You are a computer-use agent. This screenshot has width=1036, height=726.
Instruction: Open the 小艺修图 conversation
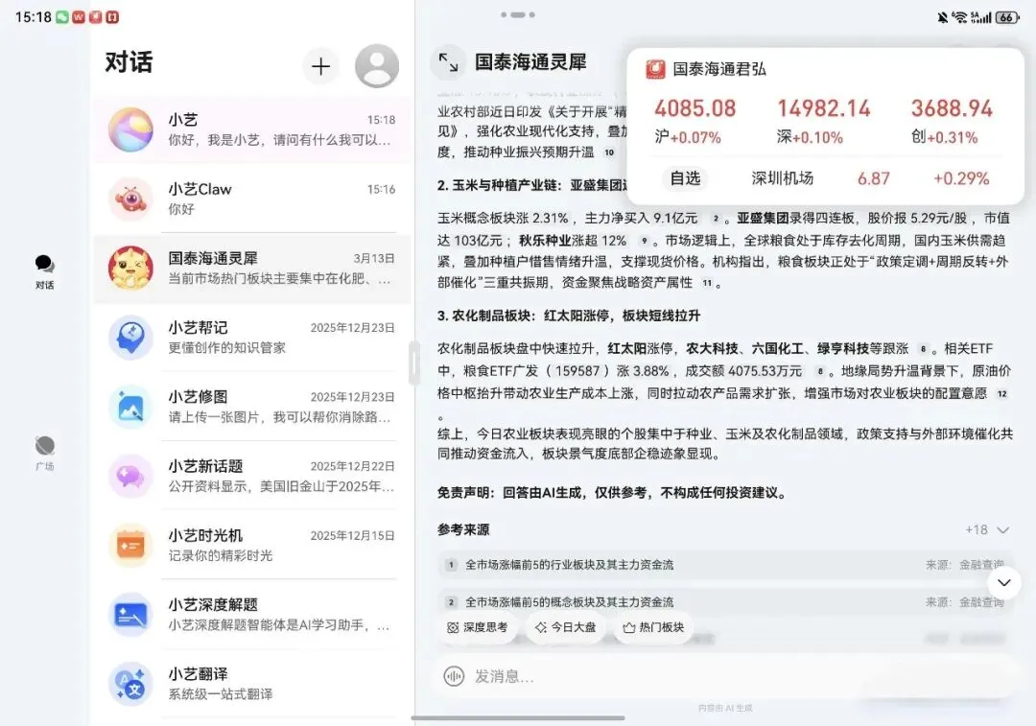(251, 407)
